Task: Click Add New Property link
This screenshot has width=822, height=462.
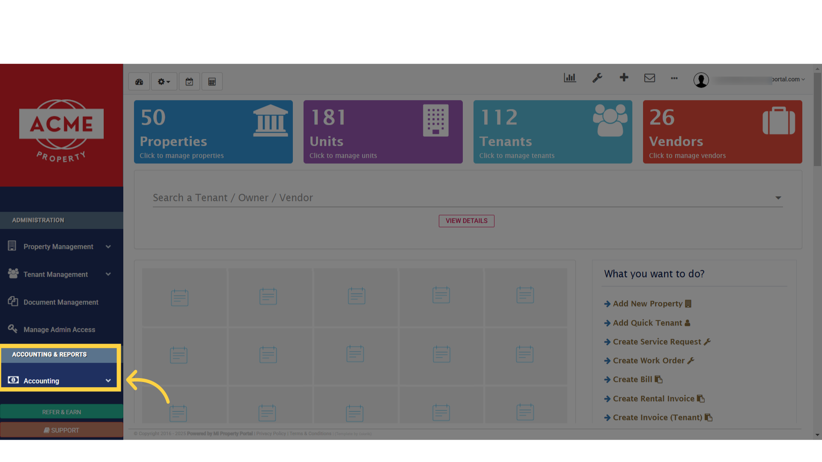Action: (x=647, y=304)
